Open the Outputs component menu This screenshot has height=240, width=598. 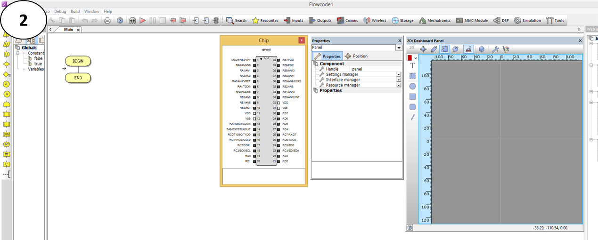pos(320,21)
